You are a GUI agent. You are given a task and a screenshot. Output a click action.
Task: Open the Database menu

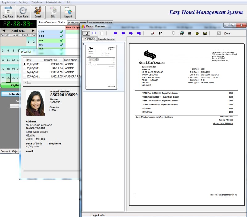click(37, 2)
